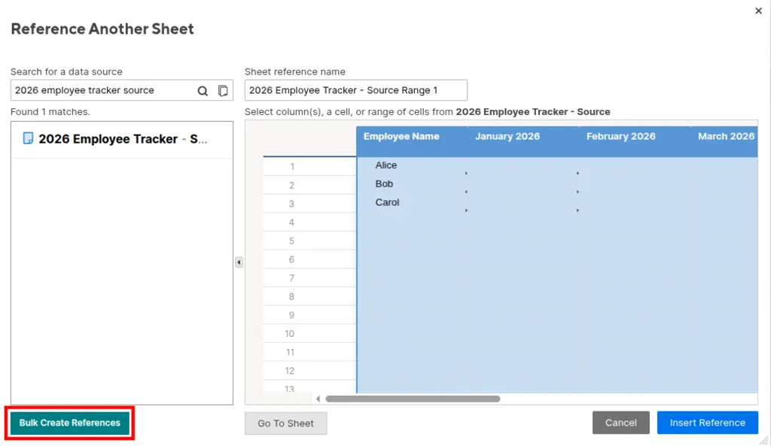Click row number 2

coord(309,185)
